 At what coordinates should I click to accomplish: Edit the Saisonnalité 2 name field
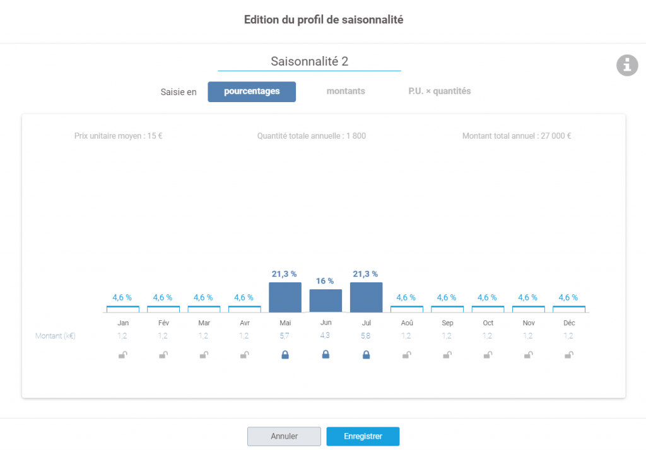pos(309,61)
